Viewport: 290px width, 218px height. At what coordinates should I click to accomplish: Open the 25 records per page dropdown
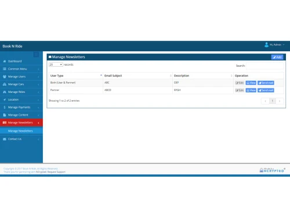click(56, 65)
